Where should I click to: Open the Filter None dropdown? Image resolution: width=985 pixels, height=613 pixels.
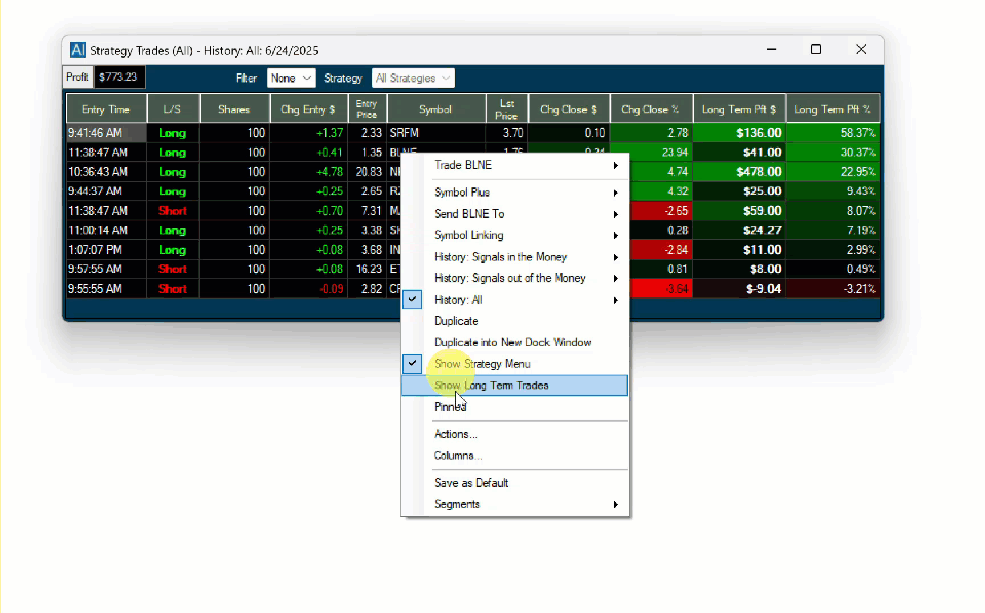pyautogui.click(x=291, y=78)
